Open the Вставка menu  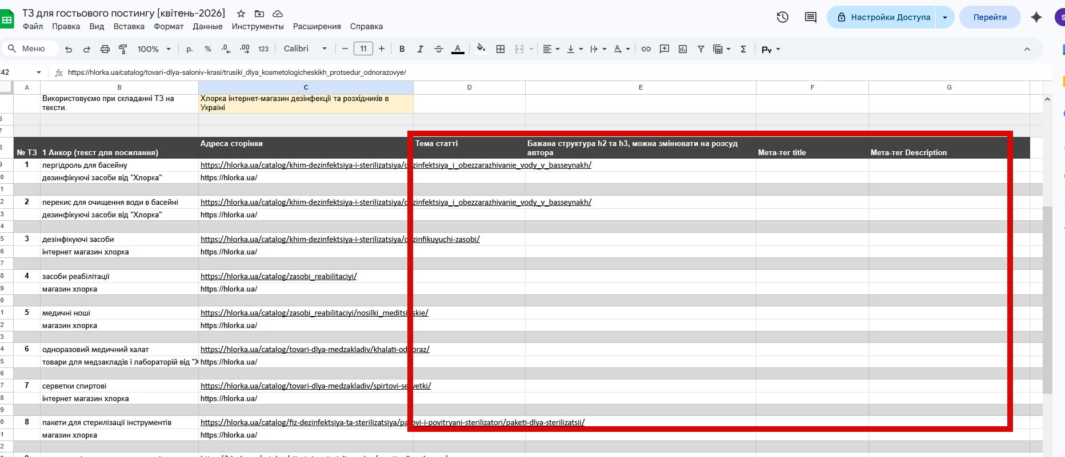(x=129, y=26)
